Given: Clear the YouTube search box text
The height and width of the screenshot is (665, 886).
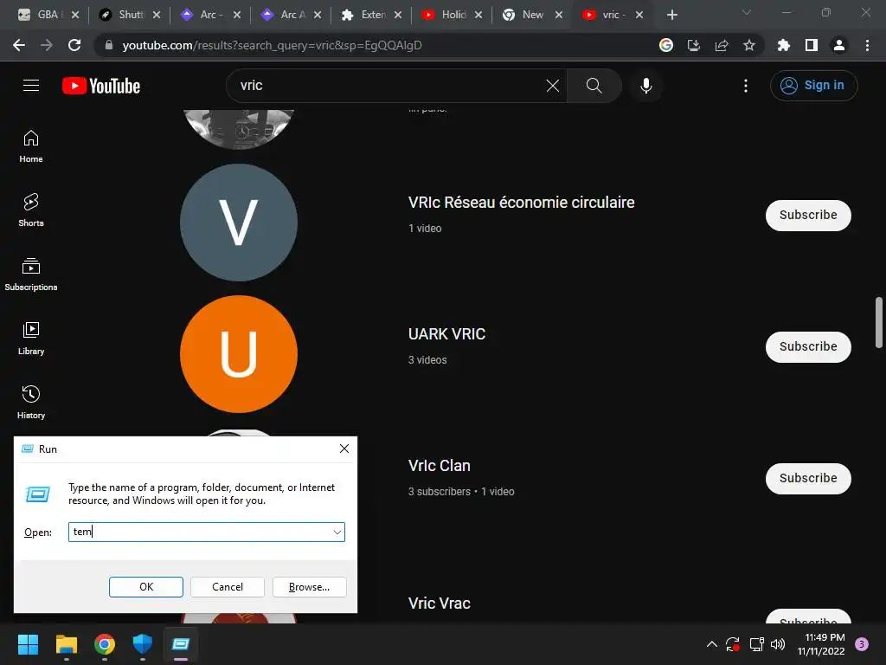Looking at the screenshot, I should (553, 86).
